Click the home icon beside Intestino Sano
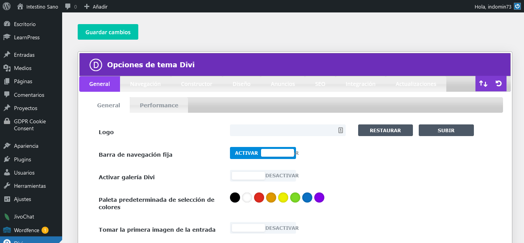Viewport: 524px width, 243px height. point(20,6)
